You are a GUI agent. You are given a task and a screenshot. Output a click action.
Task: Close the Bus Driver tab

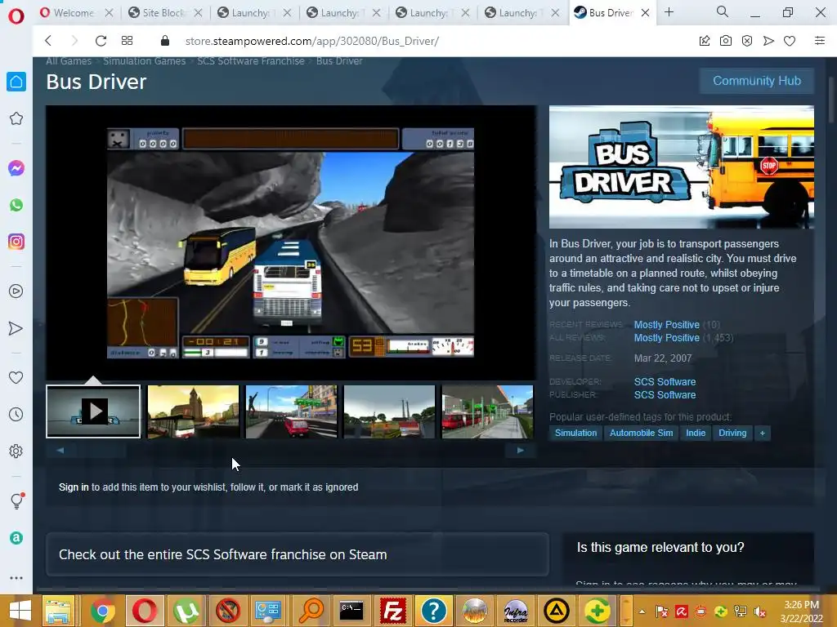[645, 13]
